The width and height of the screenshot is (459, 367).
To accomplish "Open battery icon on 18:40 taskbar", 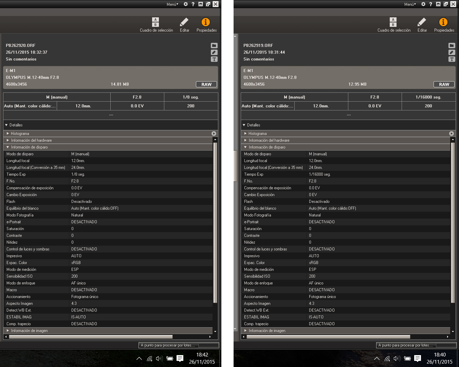I will pos(407,359).
